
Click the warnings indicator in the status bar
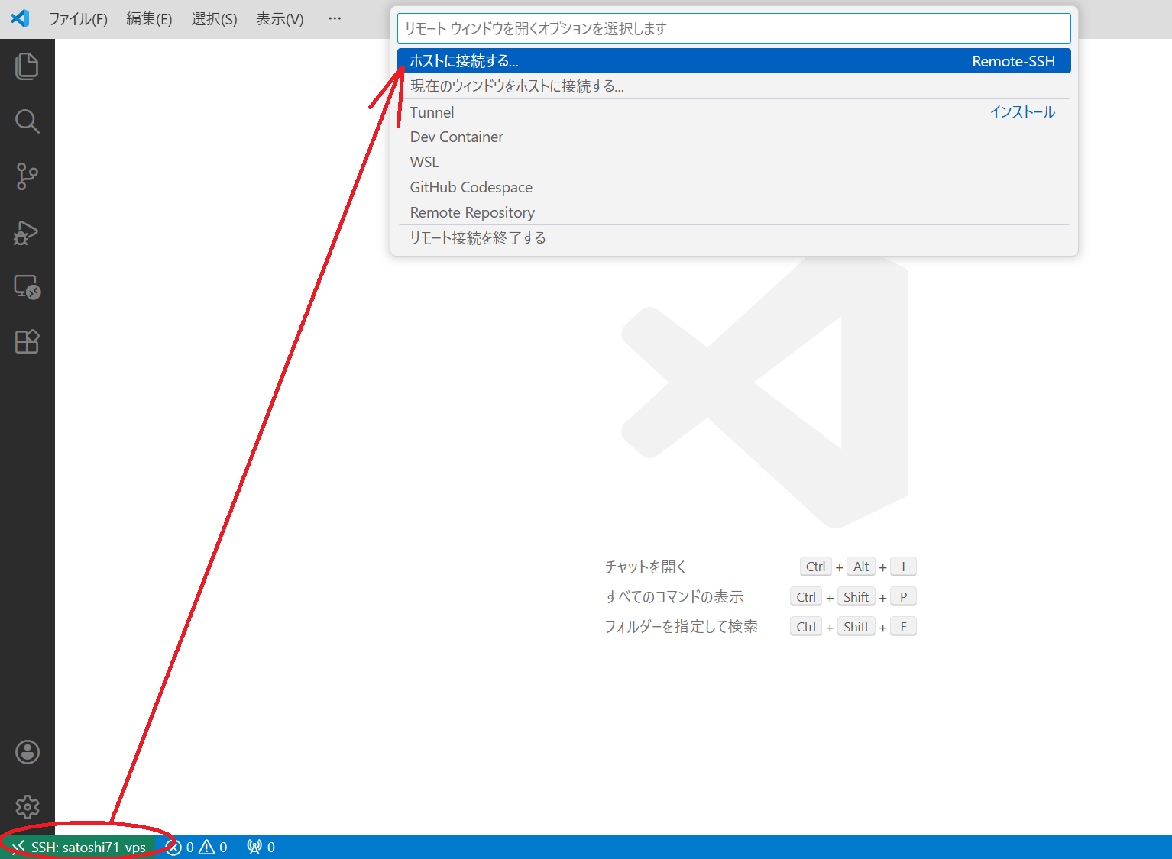point(216,847)
